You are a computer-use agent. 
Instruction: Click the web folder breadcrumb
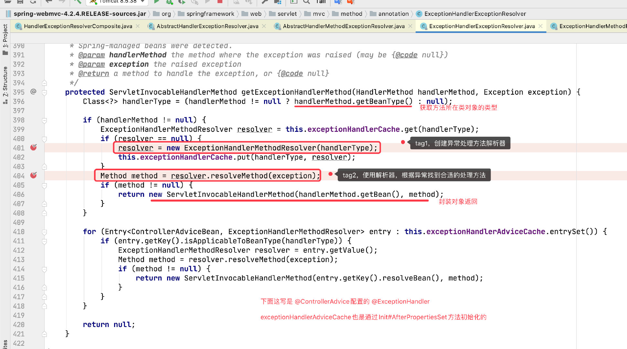coord(252,14)
